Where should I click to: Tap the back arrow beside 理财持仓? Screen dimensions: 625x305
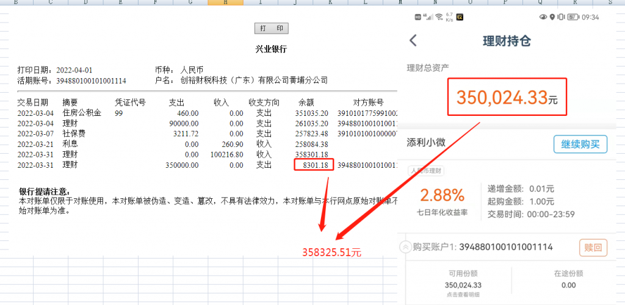413,41
